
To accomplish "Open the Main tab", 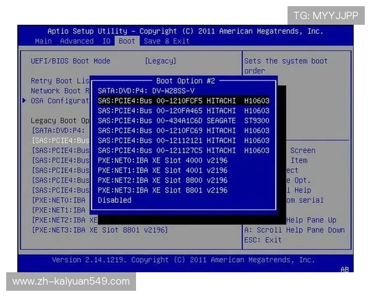I will coord(43,41).
